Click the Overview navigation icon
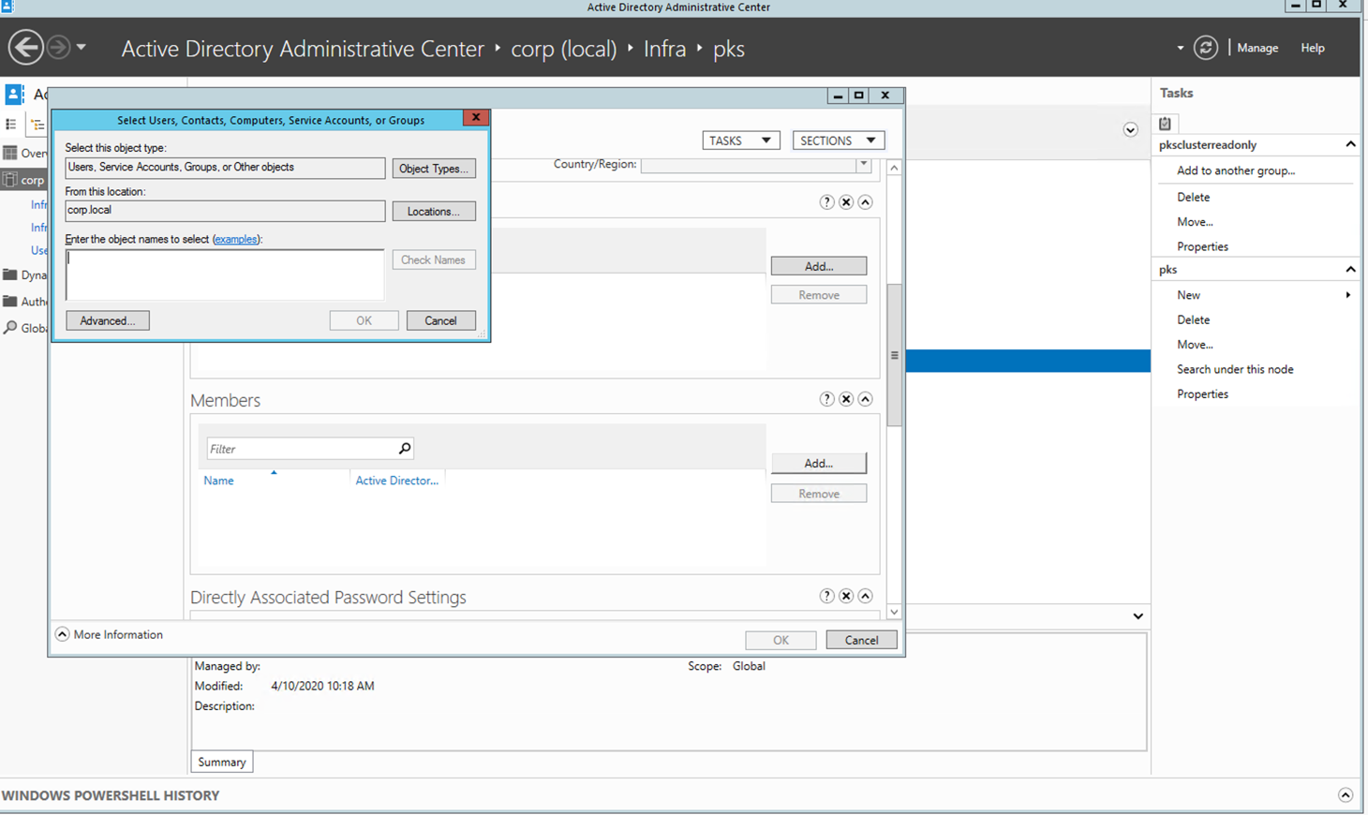1368x815 pixels. [10, 153]
